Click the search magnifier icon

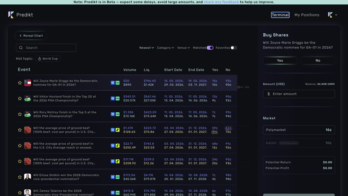[x=21, y=48]
